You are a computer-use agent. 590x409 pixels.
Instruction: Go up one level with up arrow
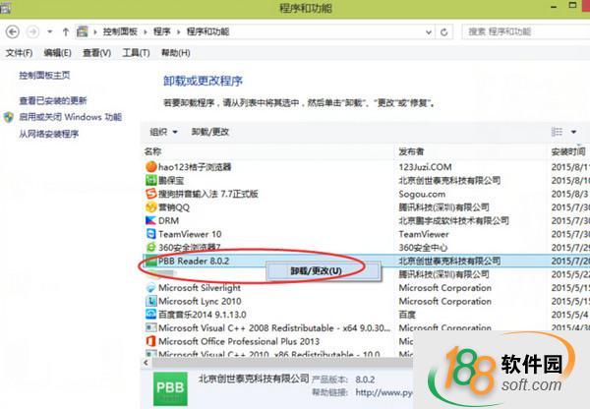66,32
